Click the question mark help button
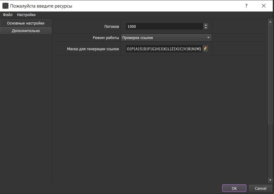Viewport: 274px width, 194px height. (x=246, y=6)
